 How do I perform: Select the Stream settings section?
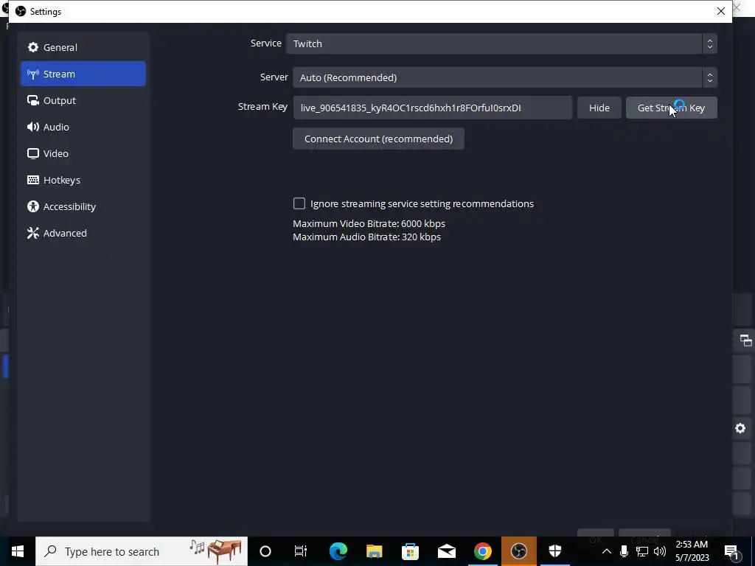pyautogui.click(x=83, y=74)
